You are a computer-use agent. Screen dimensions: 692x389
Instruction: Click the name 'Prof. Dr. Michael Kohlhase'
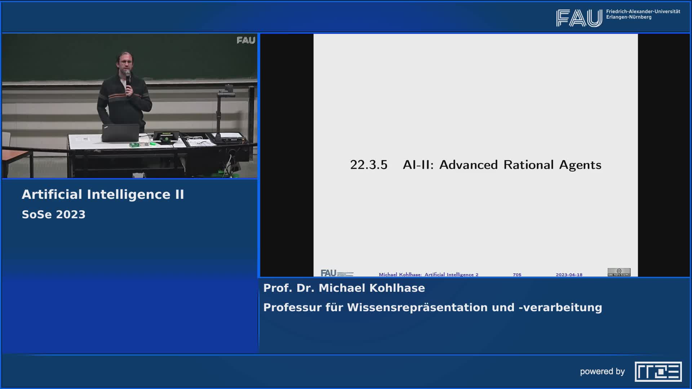pyautogui.click(x=344, y=288)
